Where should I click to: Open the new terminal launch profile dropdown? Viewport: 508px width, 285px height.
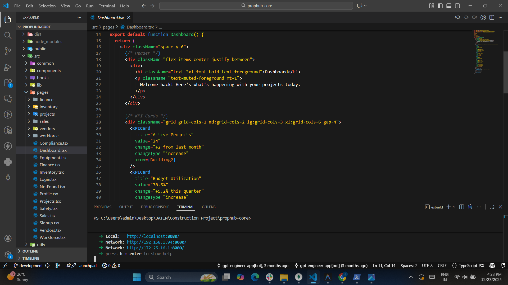pyautogui.click(x=454, y=207)
